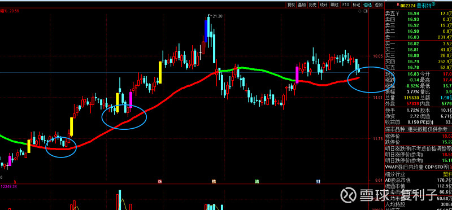This screenshot has height=210, width=452.
Task: Activate the 画线 drawing tool
Action: tap(334, 5)
